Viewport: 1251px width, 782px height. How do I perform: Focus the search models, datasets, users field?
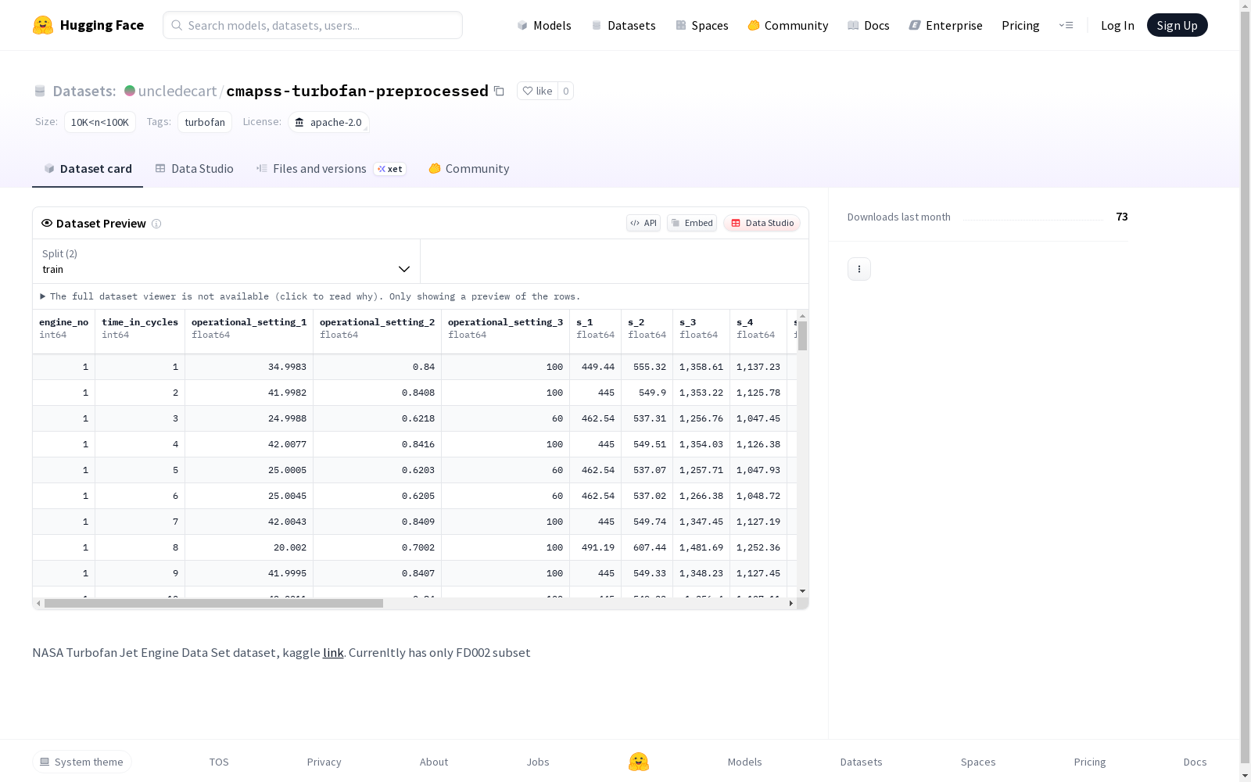coord(313,25)
